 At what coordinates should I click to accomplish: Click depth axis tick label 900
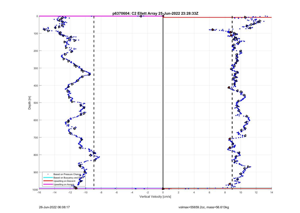(36, 172)
